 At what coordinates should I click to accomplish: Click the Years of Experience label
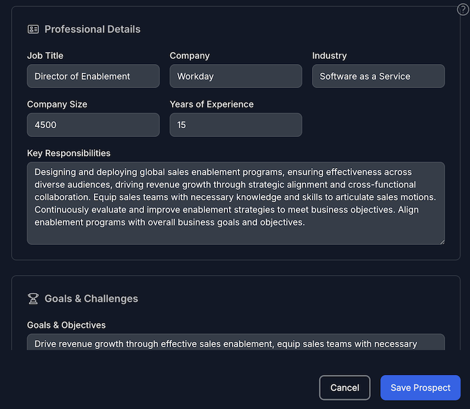pos(211,104)
